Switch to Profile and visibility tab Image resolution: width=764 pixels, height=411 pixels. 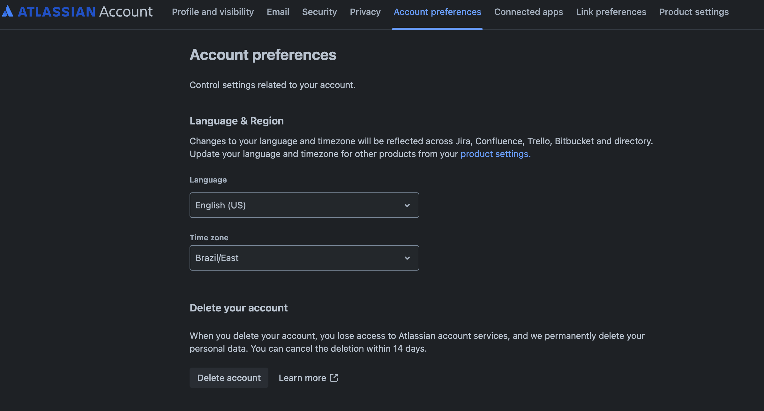213,12
